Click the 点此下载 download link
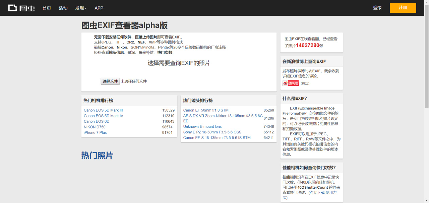This screenshot has height=203, width=429. click(x=317, y=193)
